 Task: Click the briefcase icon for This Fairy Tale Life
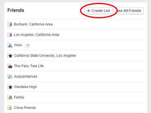10,66
